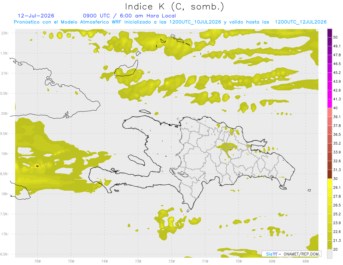The width and height of the screenshot is (343, 265).
Task: Click the colorbar label '45.2'
Action: (337, 73)
